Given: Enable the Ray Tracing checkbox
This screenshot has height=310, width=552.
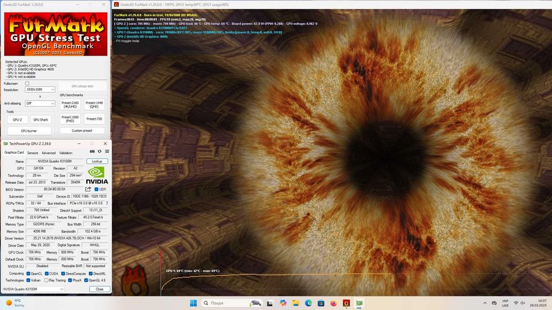Looking at the screenshot, I should click(x=46, y=280).
